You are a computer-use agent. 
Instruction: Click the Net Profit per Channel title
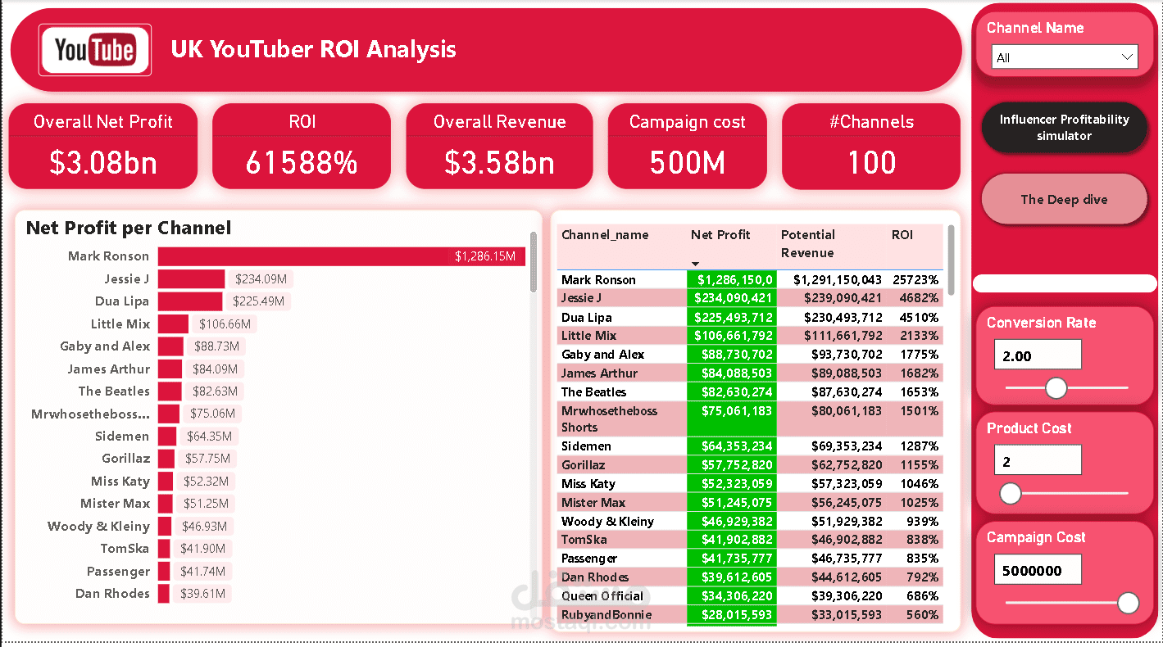tap(129, 228)
